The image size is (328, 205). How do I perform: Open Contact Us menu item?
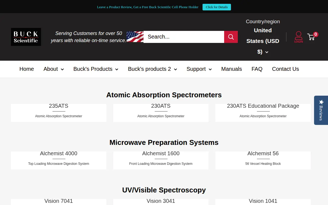tap(285, 69)
